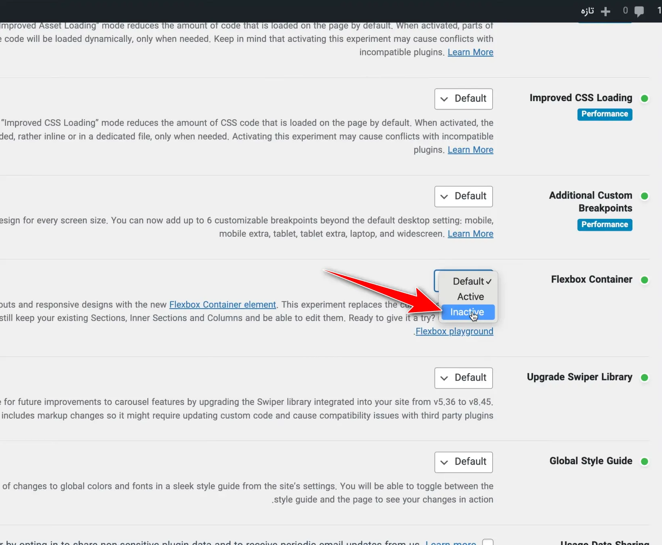This screenshot has width=662, height=545.
Task: Open the Global Style Guide dropdown
Action: pos(464,462)
